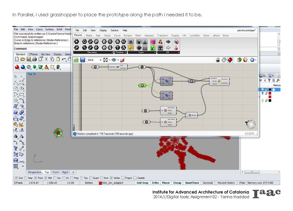Toggle the Grid Snap status button

[142, 183]
